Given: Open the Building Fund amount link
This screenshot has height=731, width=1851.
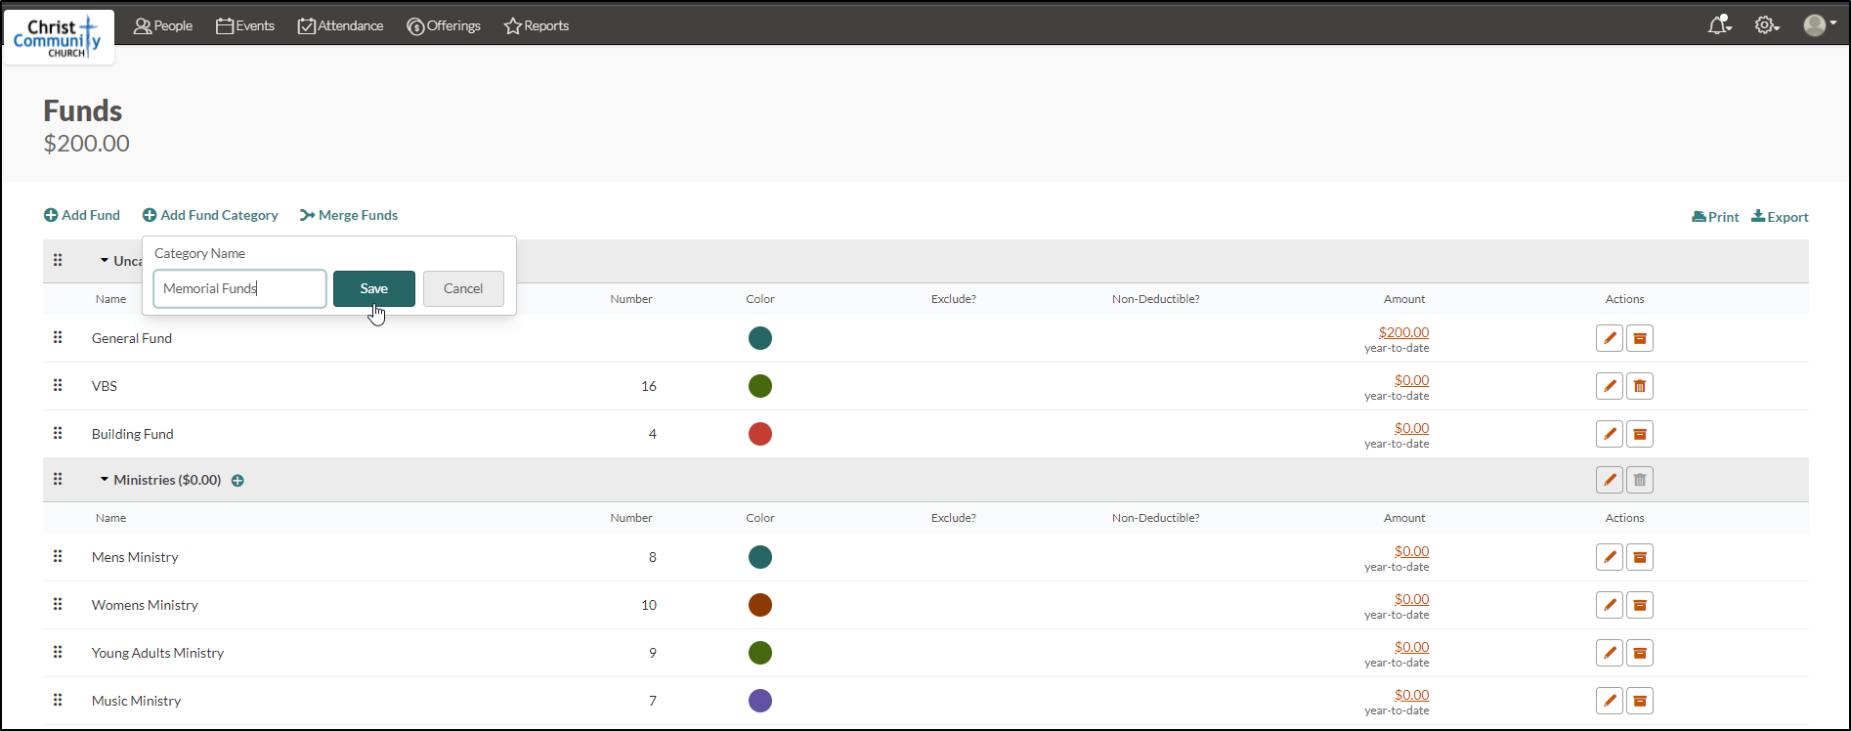Looking at the screenshot, I should pos(1411,428).
